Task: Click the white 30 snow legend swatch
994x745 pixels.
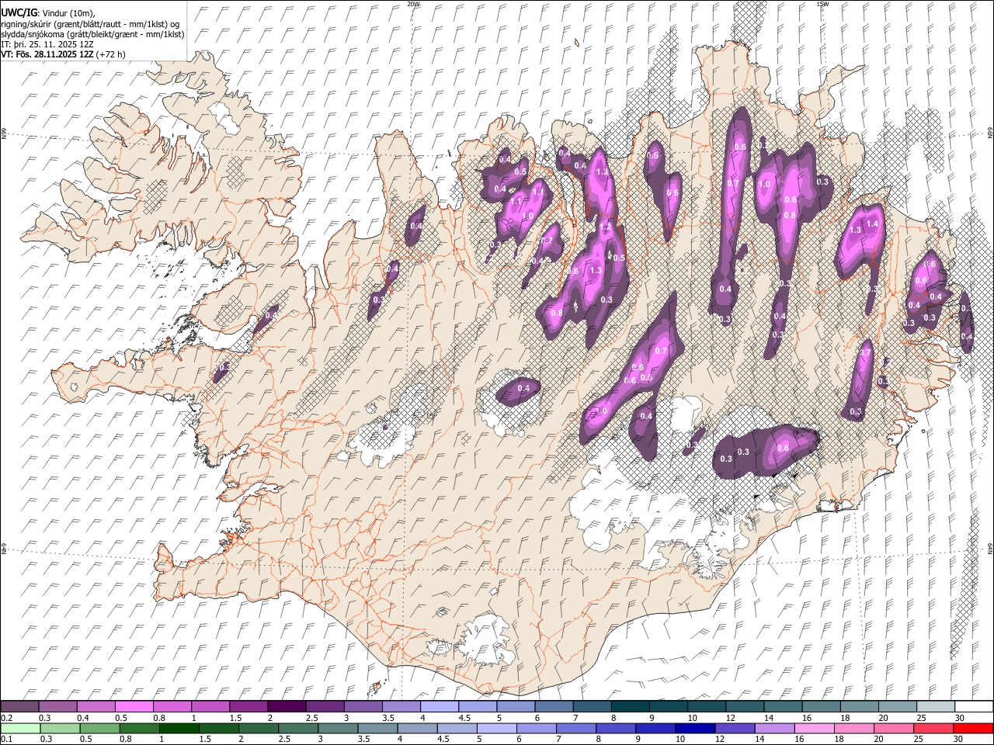Action: [974, 706]
